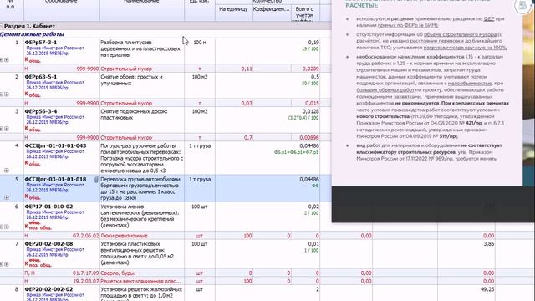
Task: Click the paperclip attachment icon in row 5
Action: point(96,179)
